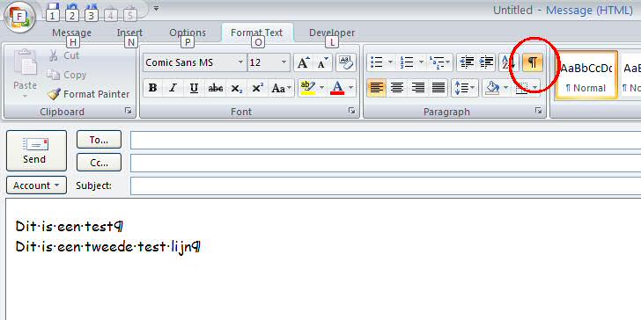This screenshot has width=641, height=320.
Task: Open font color dropdown arrow
Action: point(350,88)
